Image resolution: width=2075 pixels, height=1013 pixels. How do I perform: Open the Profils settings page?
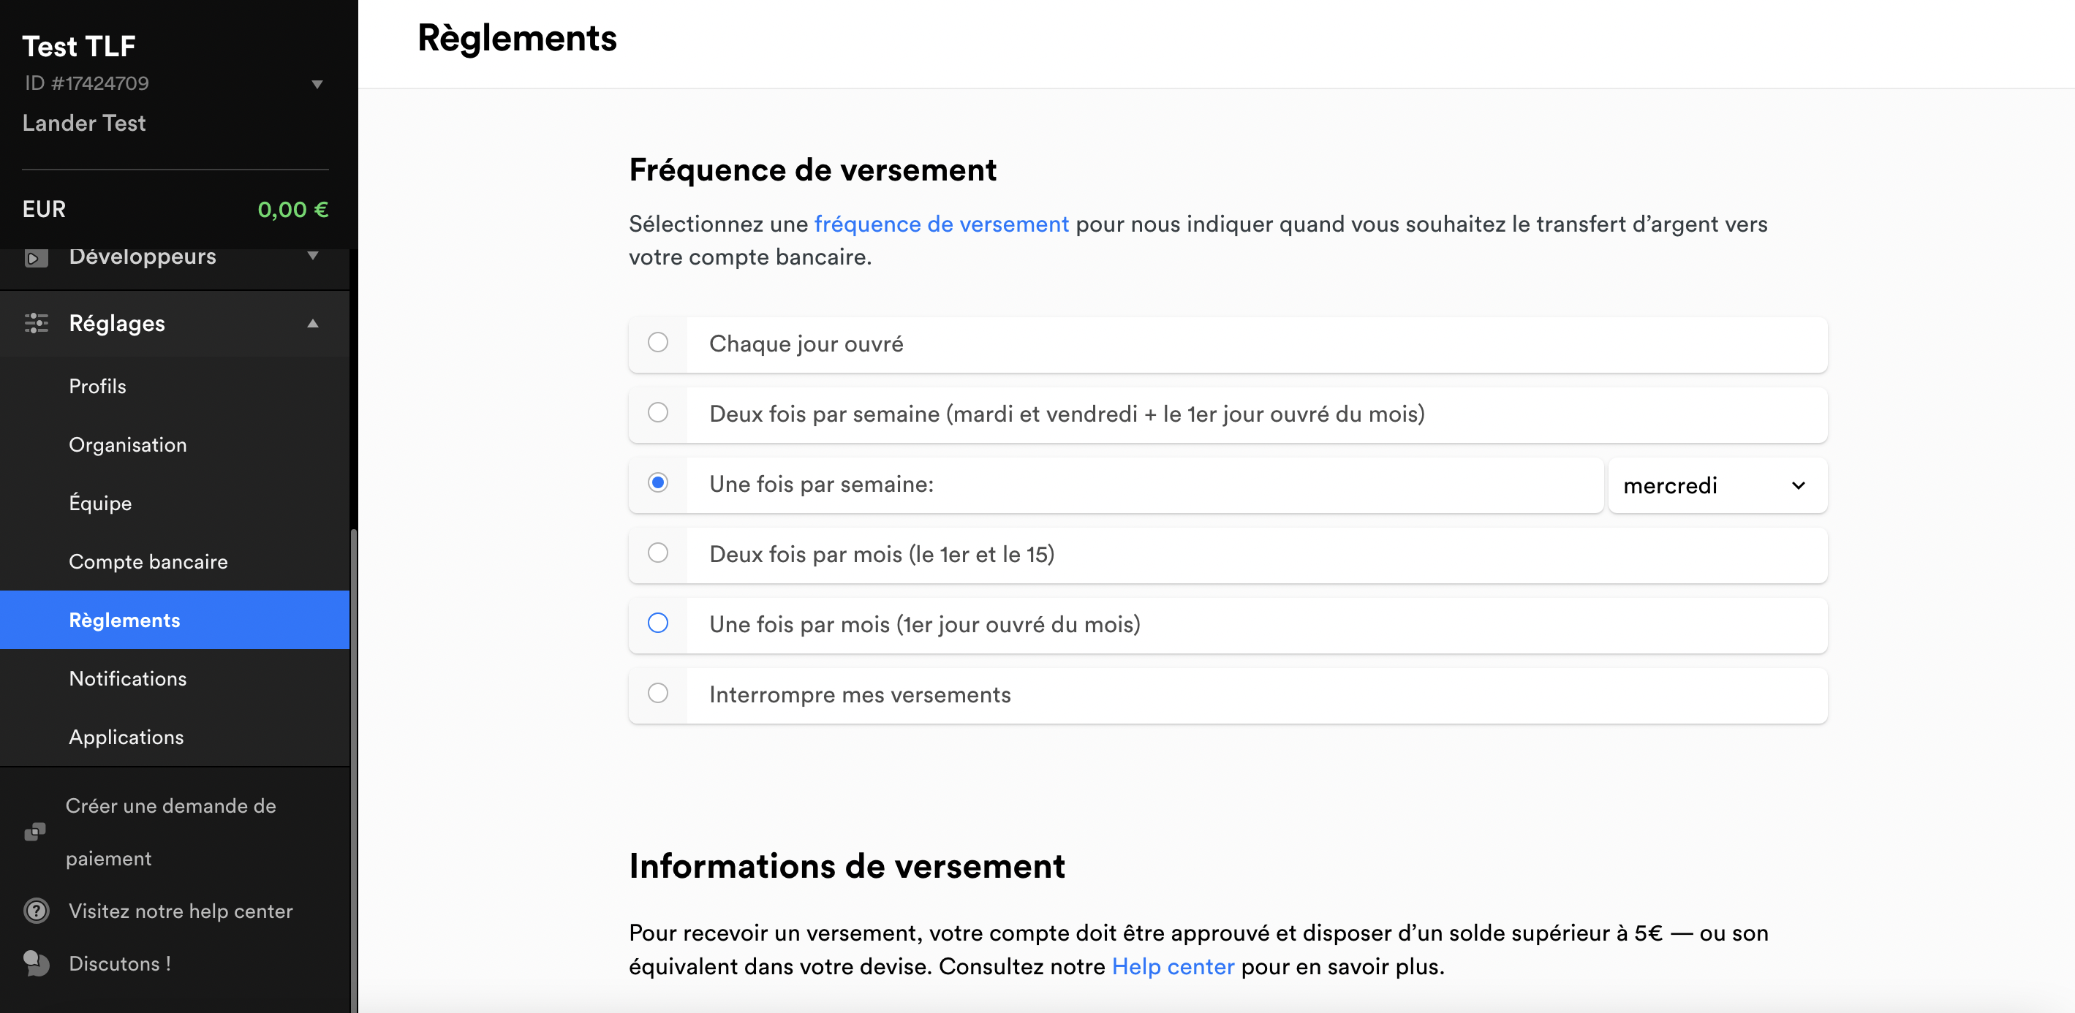pos(97,387)
